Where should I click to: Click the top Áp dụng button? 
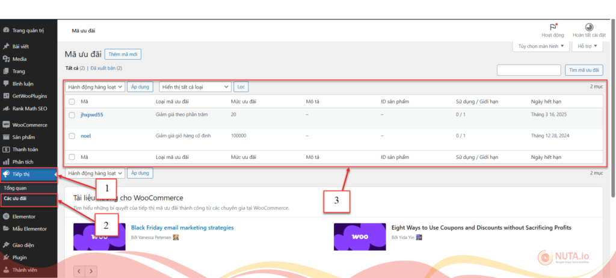pos(140,87)
